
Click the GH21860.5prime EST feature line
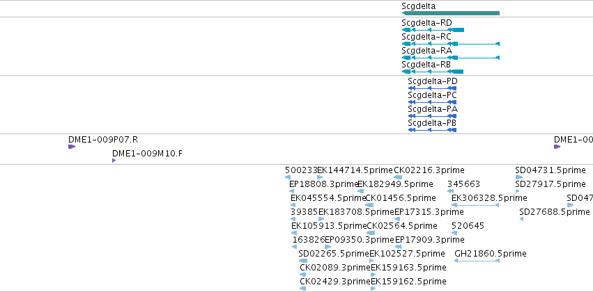point(477,261)
